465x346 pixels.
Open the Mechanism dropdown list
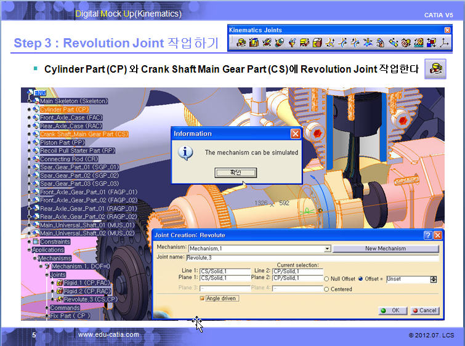[x=327, y=249]
